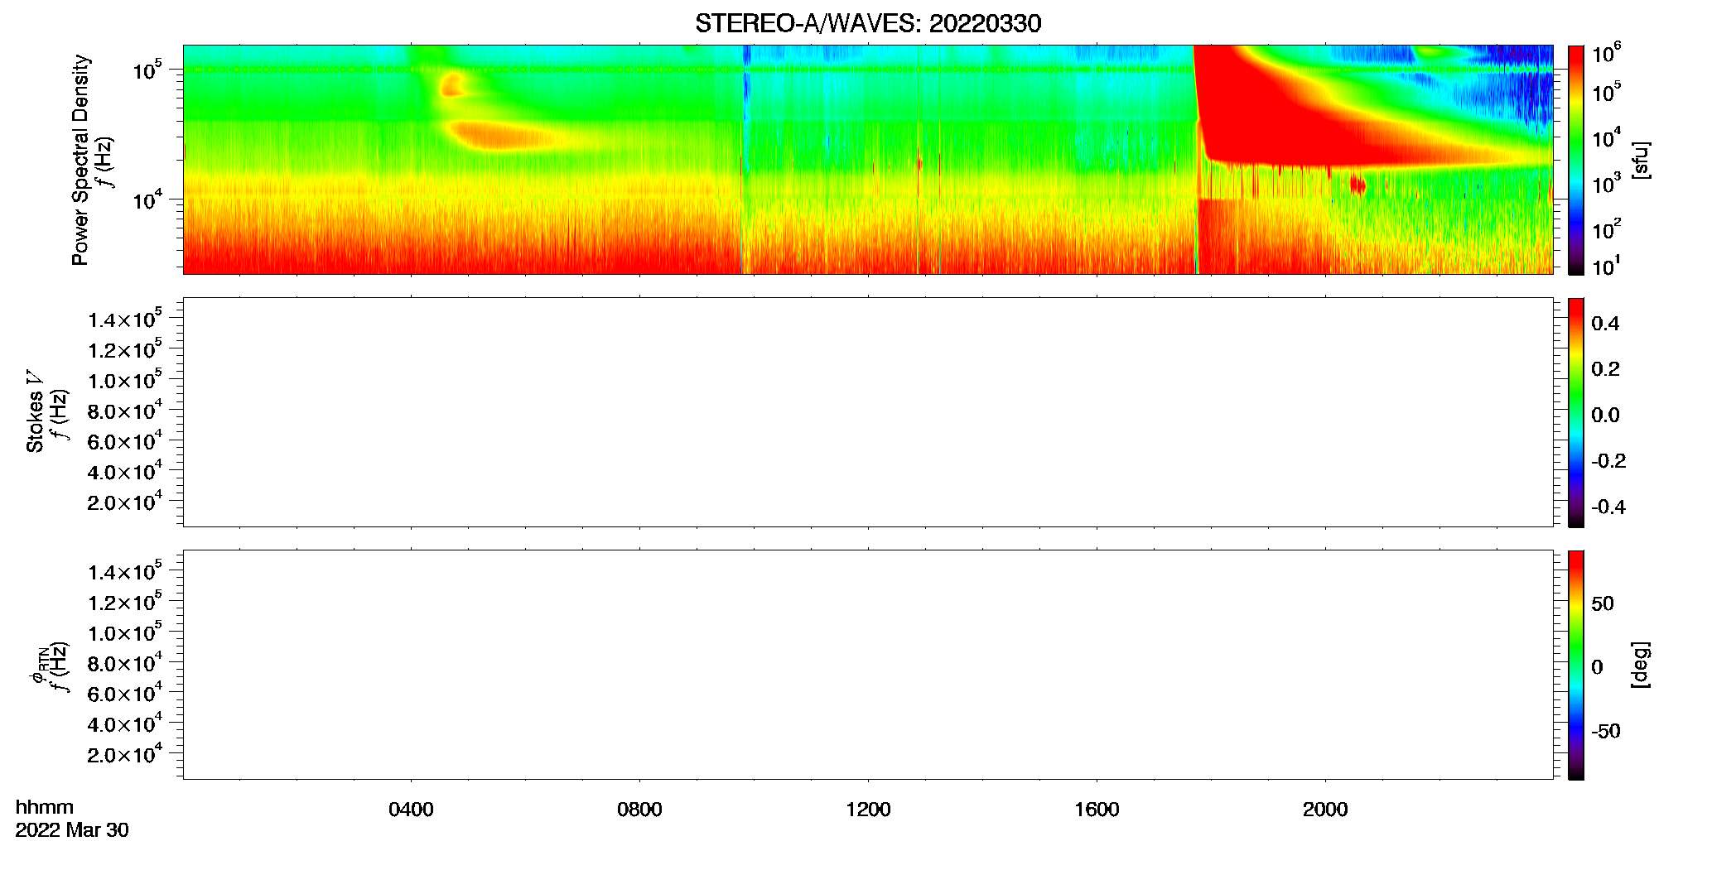Click the Stokes V colorbar
Viewport: 1736px width, 894px height.
[1576, 412]
